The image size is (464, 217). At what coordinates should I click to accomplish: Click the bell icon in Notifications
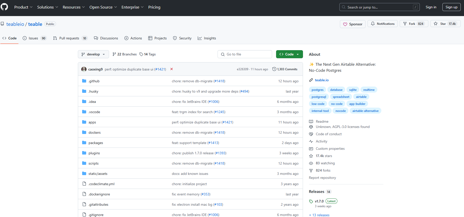coord(373,24)
